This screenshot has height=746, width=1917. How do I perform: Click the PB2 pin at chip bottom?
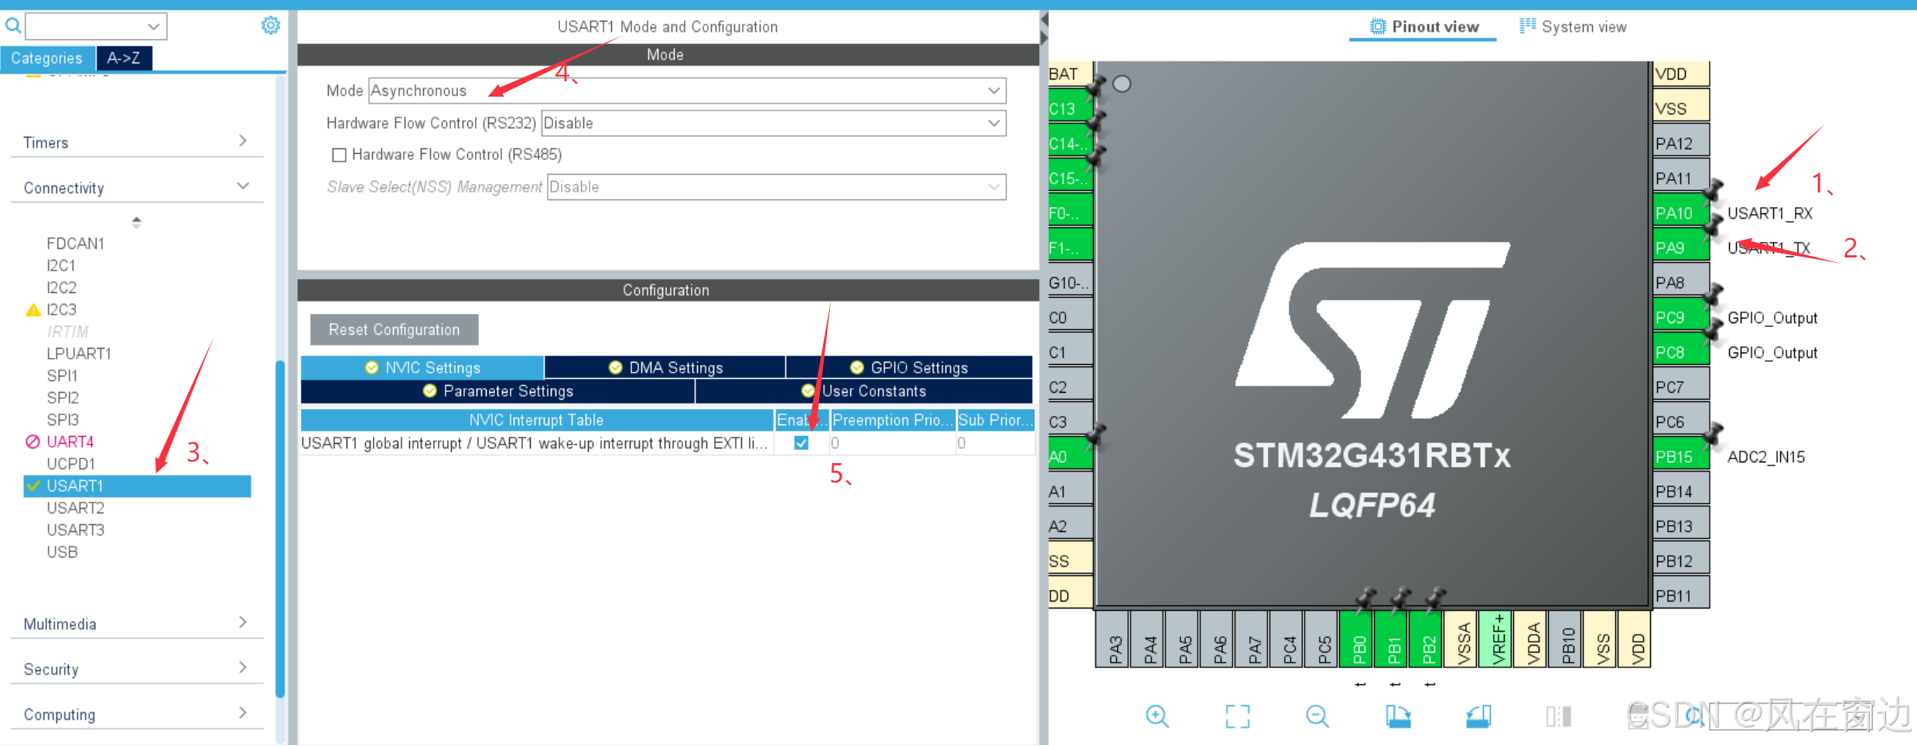(x=1427, y=639)
